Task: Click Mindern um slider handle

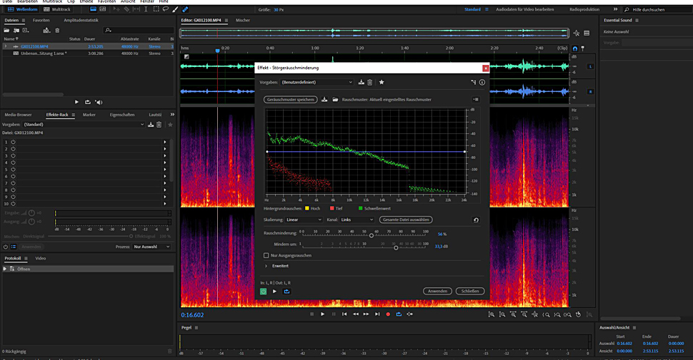Action: tap(396, 248)
